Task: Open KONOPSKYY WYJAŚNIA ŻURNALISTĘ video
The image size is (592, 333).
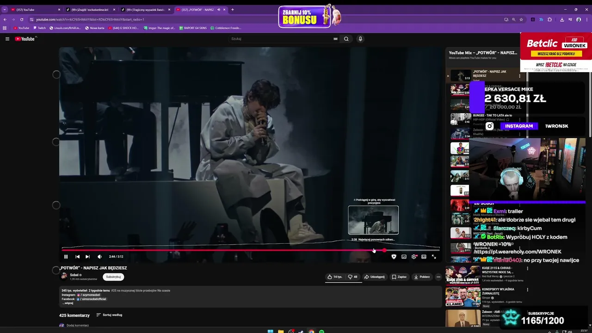Action: click(486, 296)
